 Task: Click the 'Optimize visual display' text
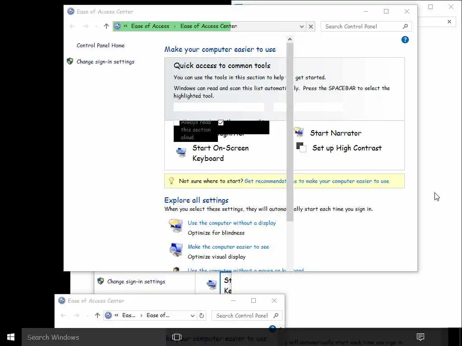click(x=217, y=256)
